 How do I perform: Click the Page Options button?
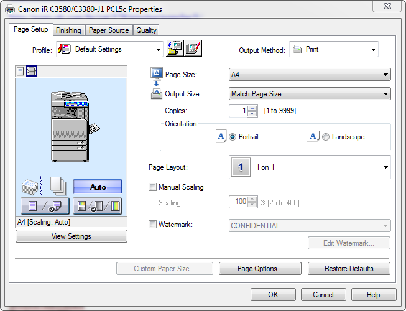click(x=260, y=269)
